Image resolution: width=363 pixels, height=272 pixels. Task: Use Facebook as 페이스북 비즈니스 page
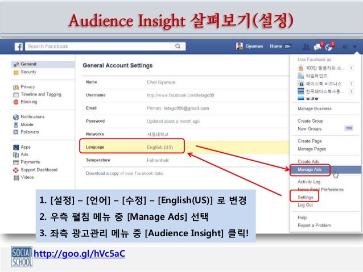click(325, 83)
